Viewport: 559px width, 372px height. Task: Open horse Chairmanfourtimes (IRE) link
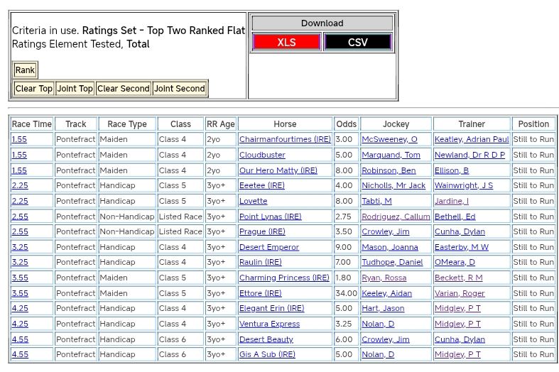[x=285, y=140]
